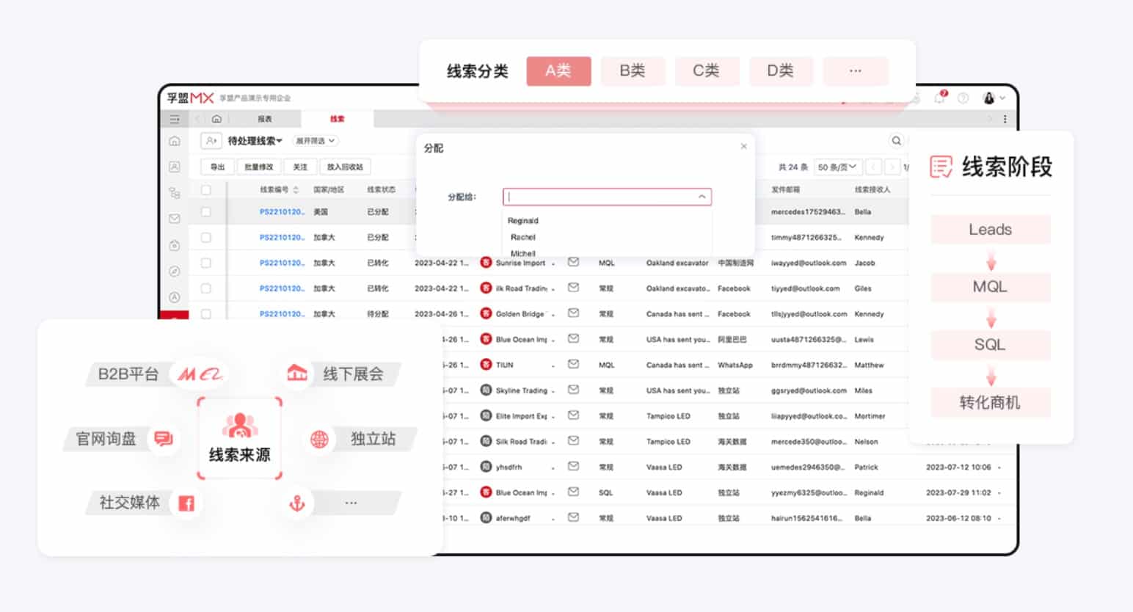The image size is (1133, 612).
Task: Click the help question mark icon
Action: (x=963, y=98)
